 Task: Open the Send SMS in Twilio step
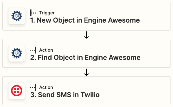pyautogui.click(x=65, y=95)
